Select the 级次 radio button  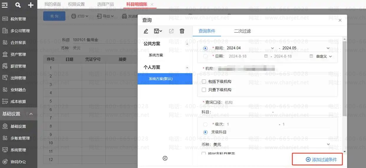click(x=205, y=124)
